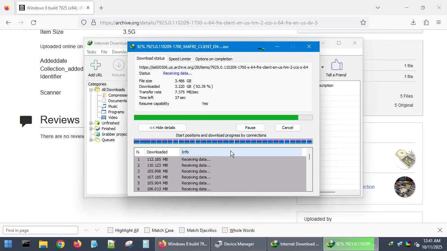Select connection row 4 with 107.185 MB
Viewport: 447px width, 251px height.
[x=220, y=177]
